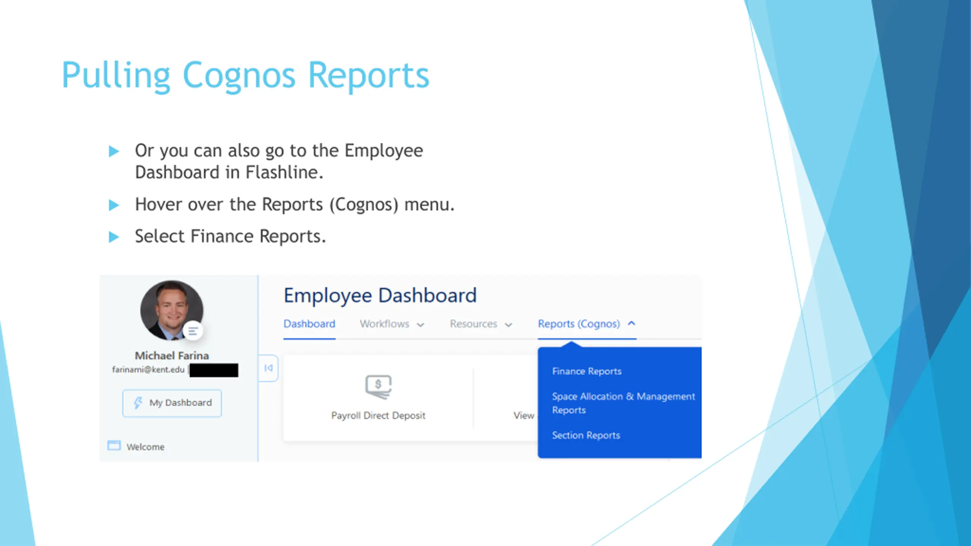971x546 pixels.
Task: Click the Reports (Cognos) menu
Action: [586, 324]
